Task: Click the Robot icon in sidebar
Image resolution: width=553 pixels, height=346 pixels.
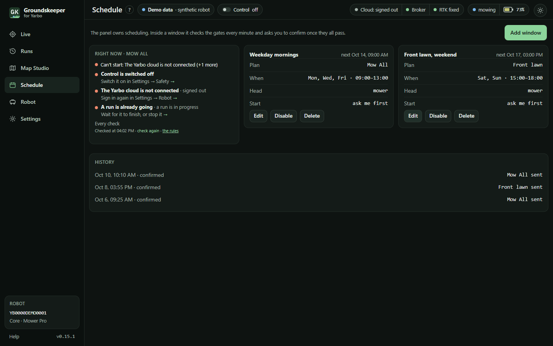Action: [13, 102]
